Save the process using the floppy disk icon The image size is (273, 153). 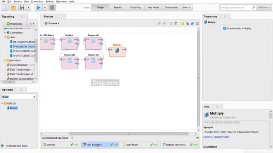22,8
